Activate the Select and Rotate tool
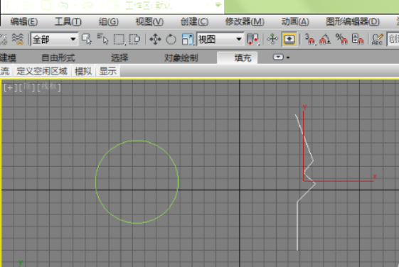 (171, 39)
